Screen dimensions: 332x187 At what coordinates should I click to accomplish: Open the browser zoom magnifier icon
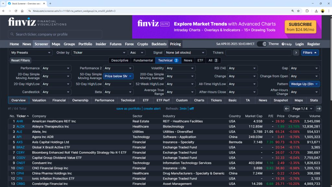[293, 11]
